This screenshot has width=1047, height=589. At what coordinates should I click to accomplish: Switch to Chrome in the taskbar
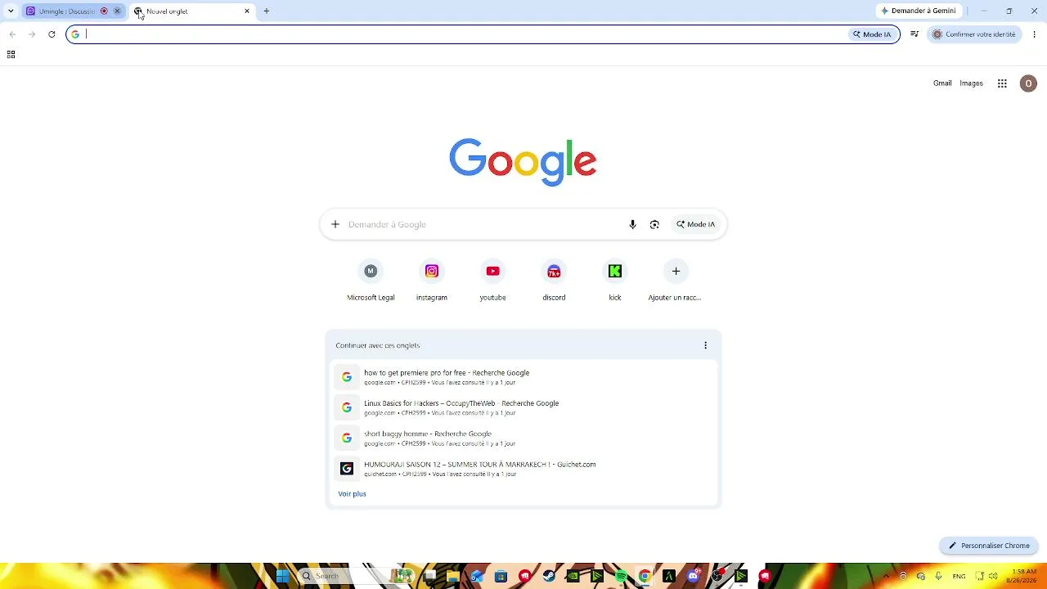645,576
